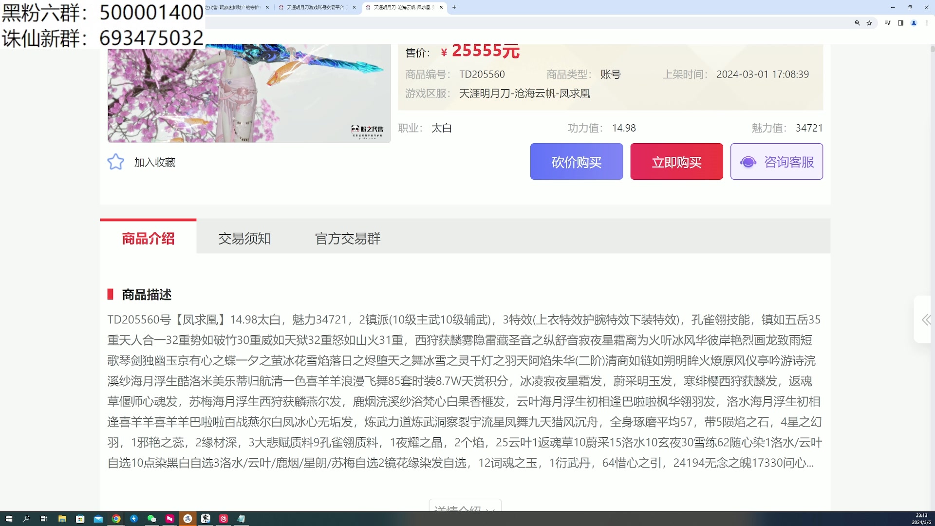Open Windows Task View icon

43,519
